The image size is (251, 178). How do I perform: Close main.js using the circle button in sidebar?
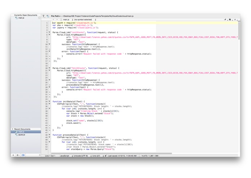pyautogui.click(x=39, y=18)
